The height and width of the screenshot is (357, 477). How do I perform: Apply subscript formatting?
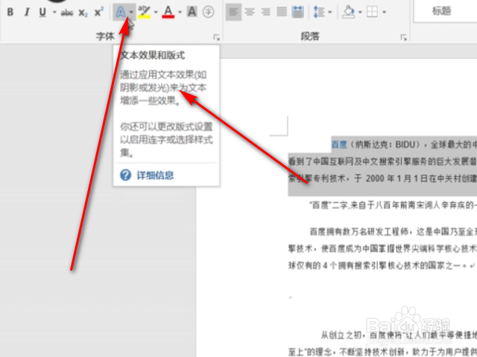point(83,13)
